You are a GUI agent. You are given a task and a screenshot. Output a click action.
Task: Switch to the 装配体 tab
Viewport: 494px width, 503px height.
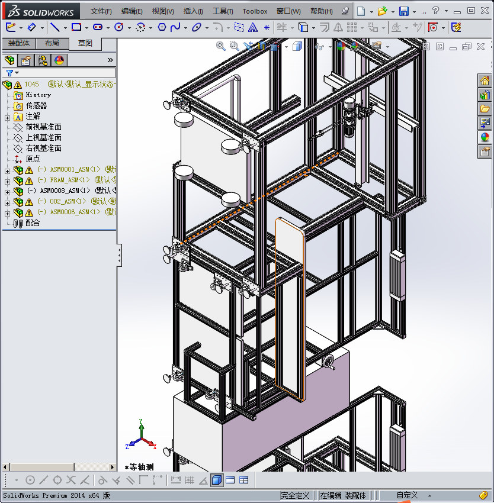[x=18, y=43]
